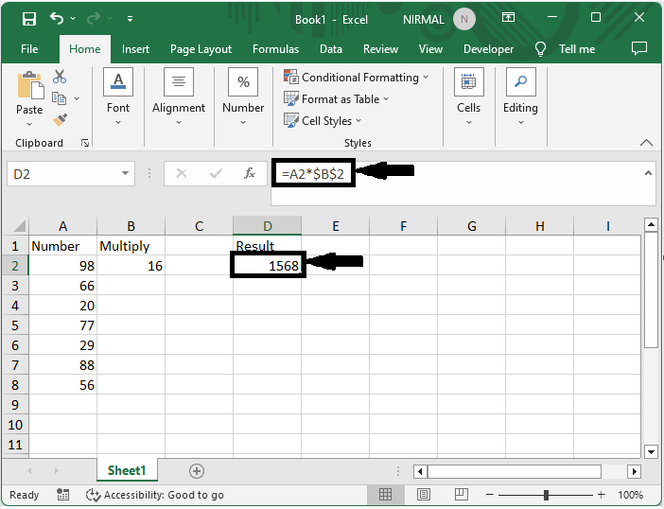The image size is (664, 509).
Task: Open the Developer tab
Action: (488, 49)
